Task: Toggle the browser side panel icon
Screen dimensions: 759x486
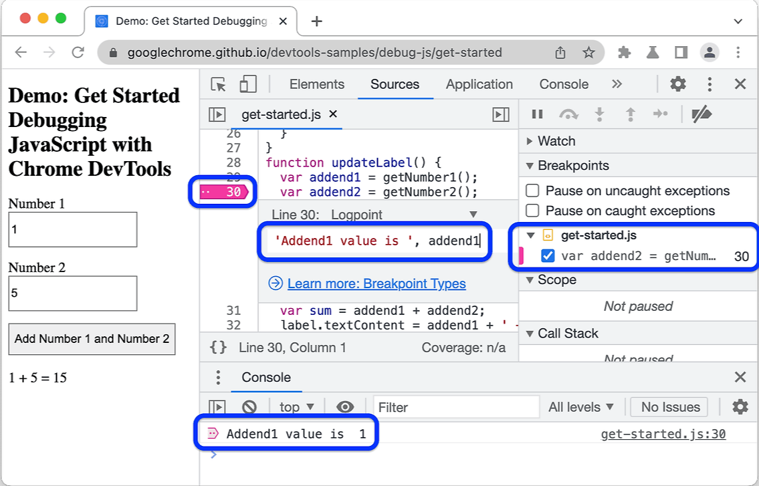Action: pos(681,52)
